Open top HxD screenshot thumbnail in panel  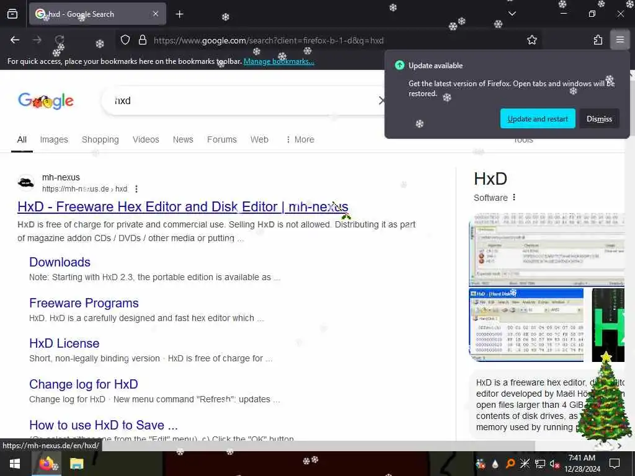click(x=547, y=250)
